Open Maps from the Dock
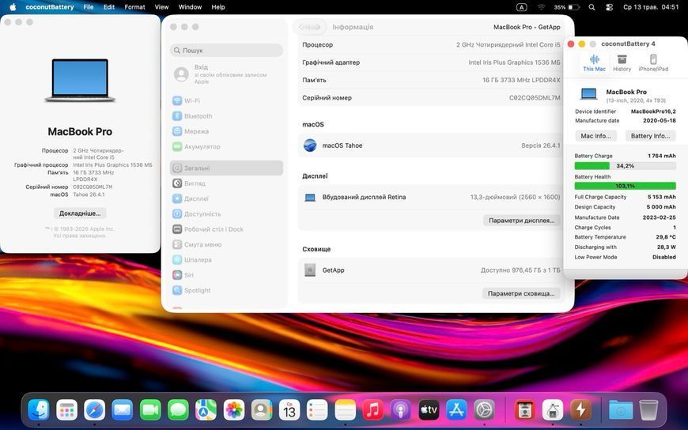This screenshot has width=688, height=430. pyautogui.click(x=206, y=410)
